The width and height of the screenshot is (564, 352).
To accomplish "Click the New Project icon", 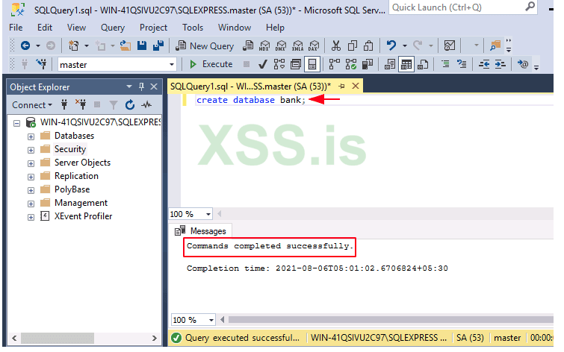I will (74, 45).
